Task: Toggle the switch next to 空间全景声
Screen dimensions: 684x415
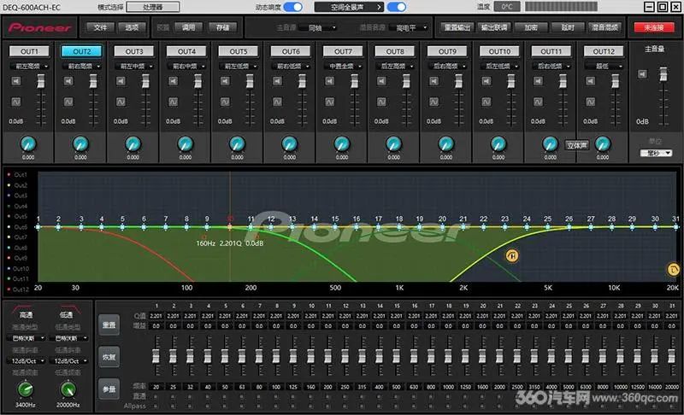Action: 397,7
